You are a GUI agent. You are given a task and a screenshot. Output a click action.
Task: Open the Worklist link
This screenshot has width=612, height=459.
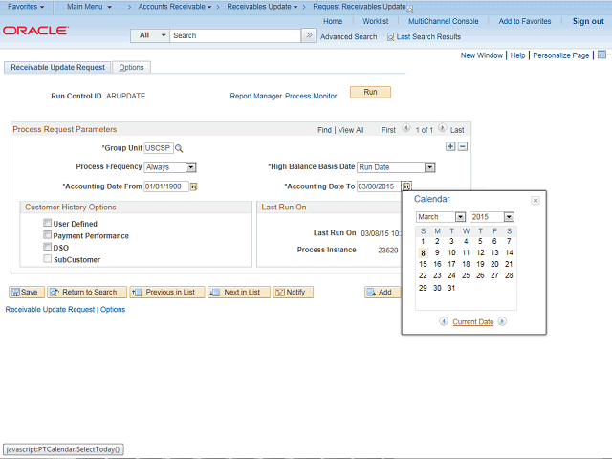coord(376,21)
